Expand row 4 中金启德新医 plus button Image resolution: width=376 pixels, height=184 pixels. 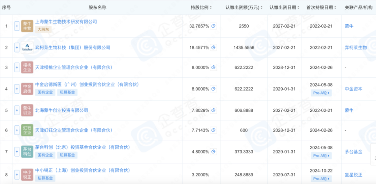click(x=17, y=89)
